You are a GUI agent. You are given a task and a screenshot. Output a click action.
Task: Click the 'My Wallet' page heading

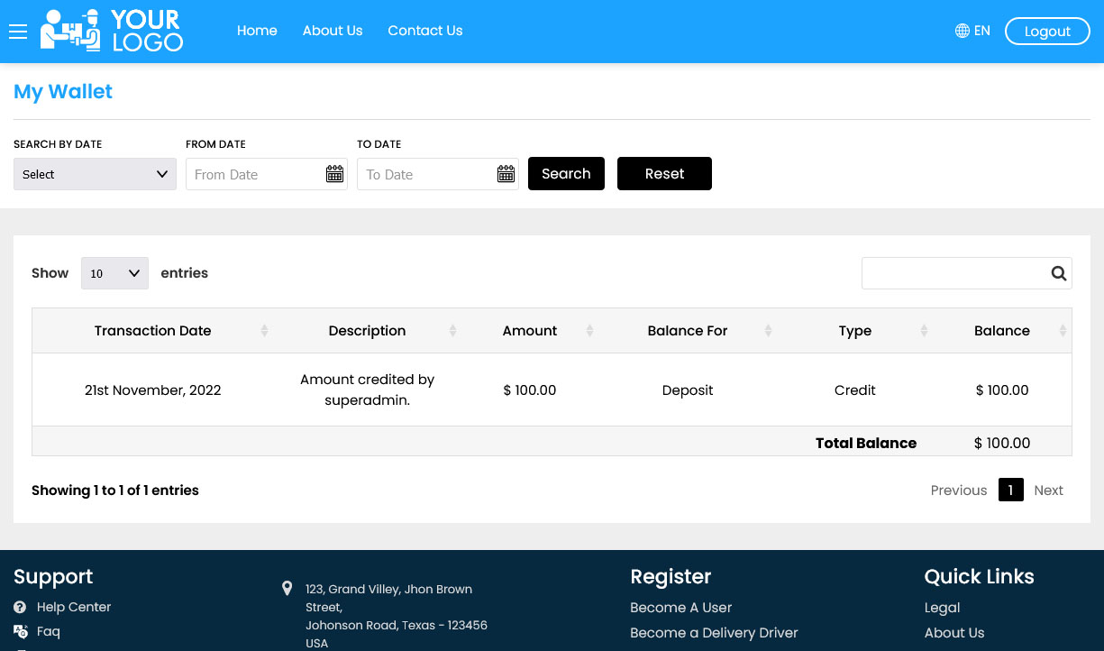tap(63, 92)
